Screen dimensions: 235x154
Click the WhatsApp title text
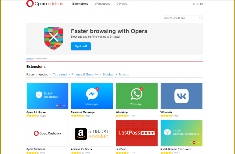point(122,112)
